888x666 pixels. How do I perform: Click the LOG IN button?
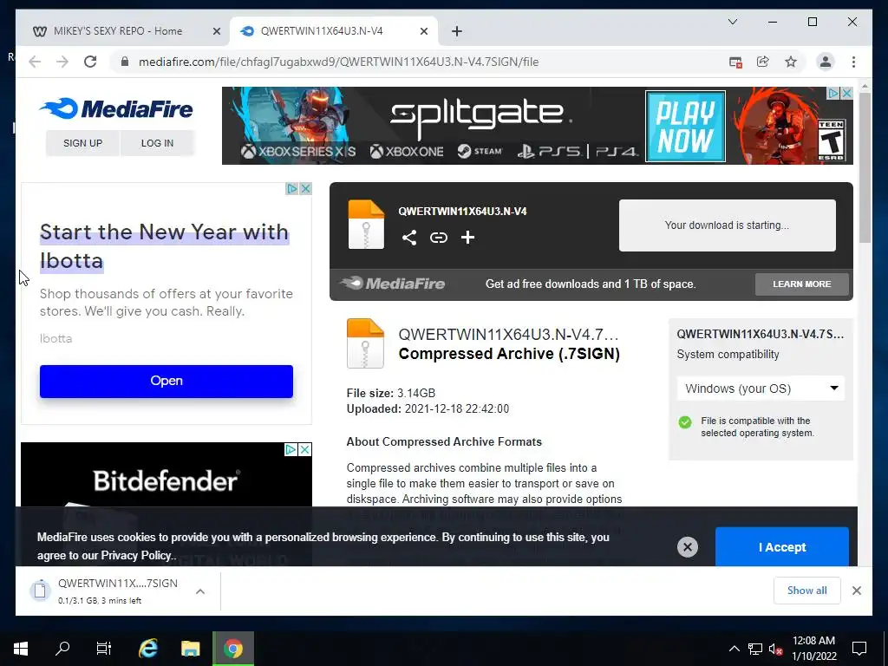pos(158,143)
